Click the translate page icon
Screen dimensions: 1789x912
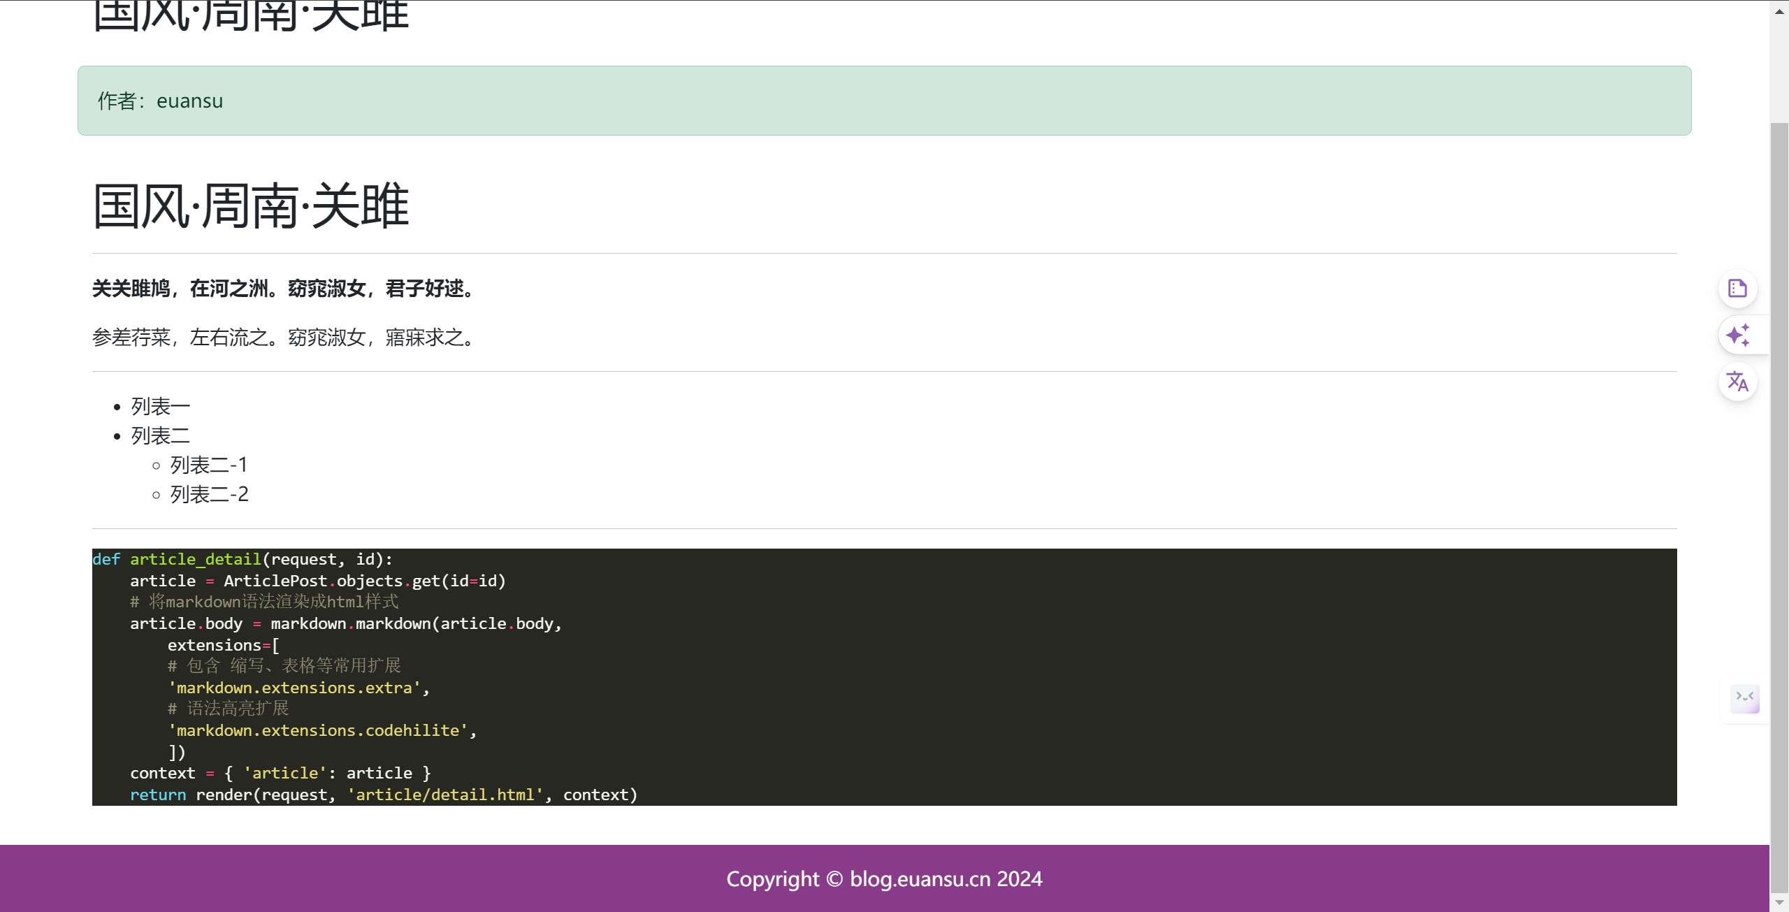tap(1737, 382)
